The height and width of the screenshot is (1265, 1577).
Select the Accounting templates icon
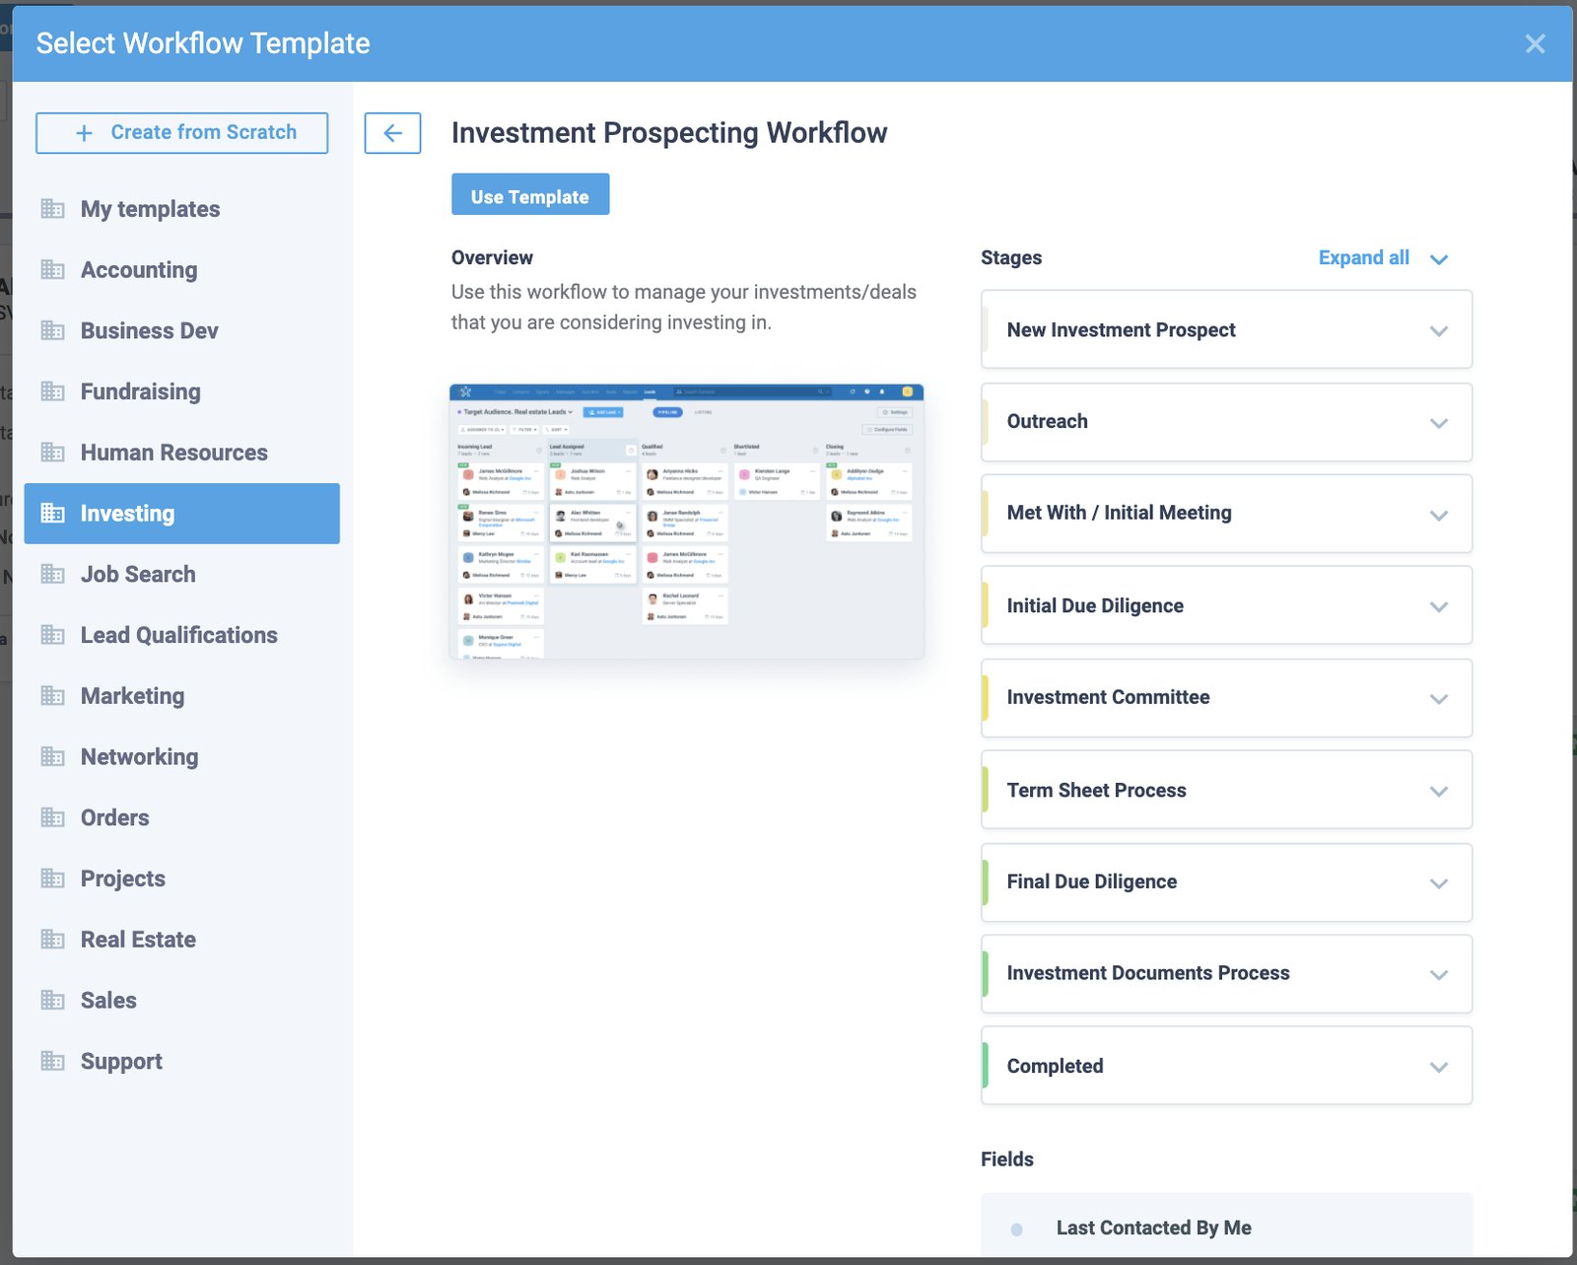coord(54,269)
